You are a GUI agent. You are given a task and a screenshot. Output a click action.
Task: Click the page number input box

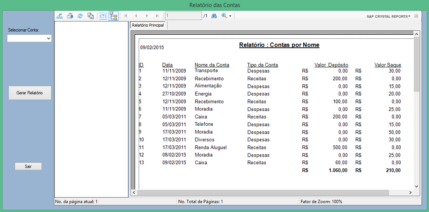coord(183,16)
